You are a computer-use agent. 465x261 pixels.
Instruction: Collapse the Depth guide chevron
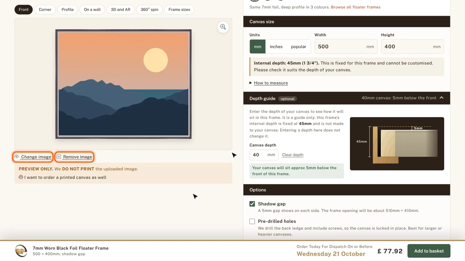[x=441, y=98]
